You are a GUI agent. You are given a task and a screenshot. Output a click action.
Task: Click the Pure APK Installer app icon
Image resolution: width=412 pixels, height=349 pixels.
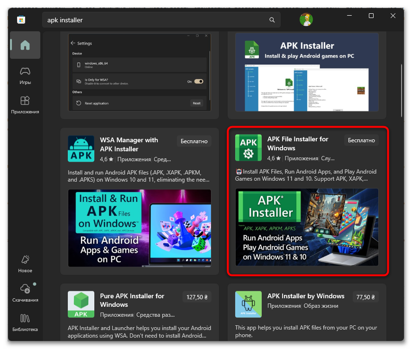[x=81, y=304]
